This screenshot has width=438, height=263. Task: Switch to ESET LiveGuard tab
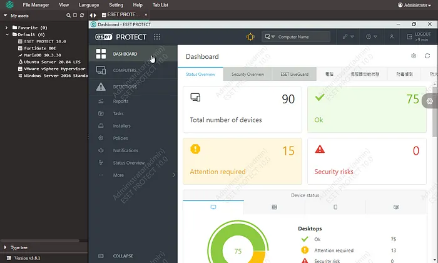[295, 74]
